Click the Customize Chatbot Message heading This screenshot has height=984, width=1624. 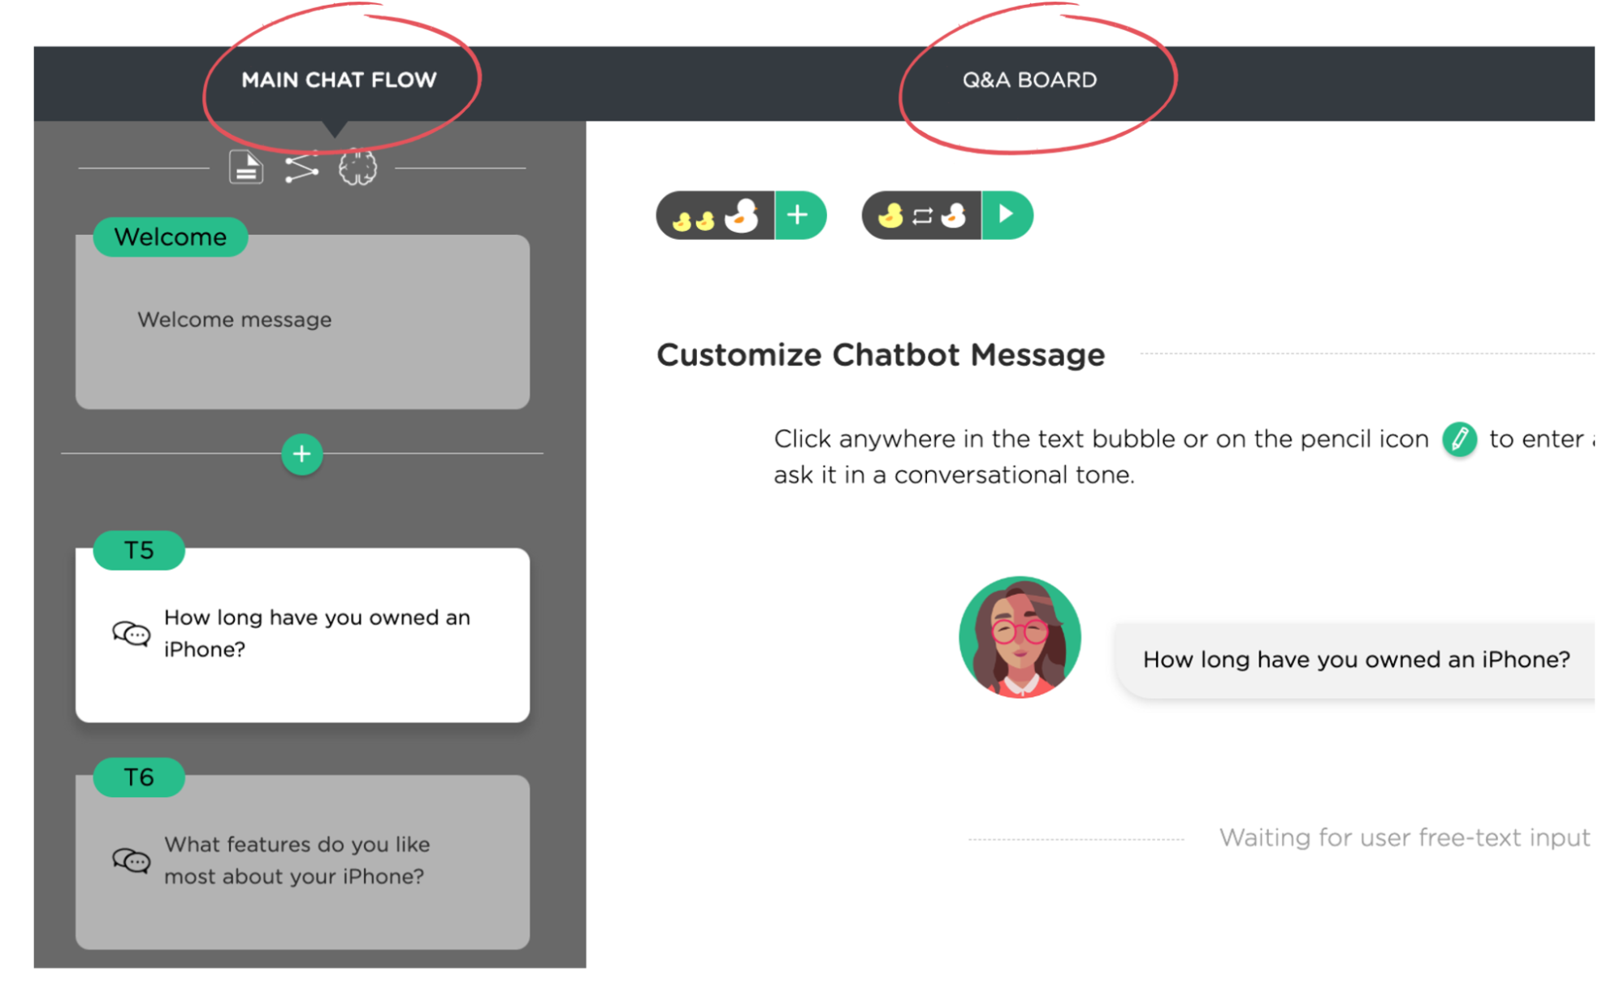click(881, 354)
